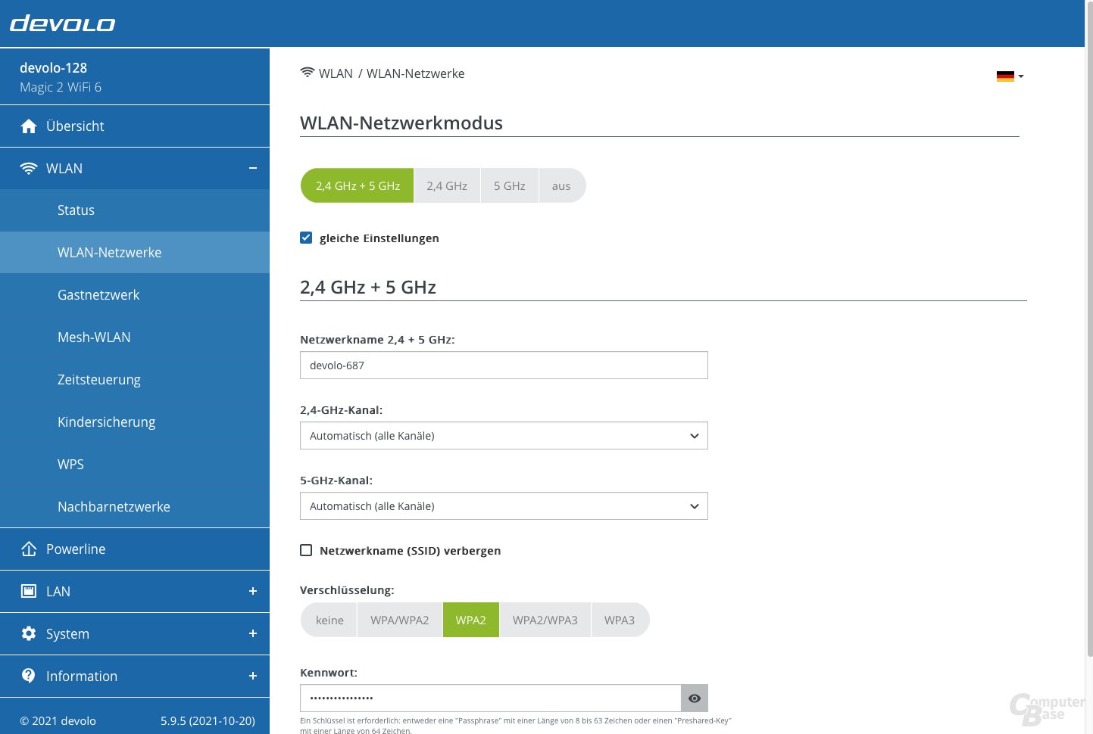Viewport: 1093px width, 734px height.
Task: Click the German flag icon
Action: (x=1005, y=76)
